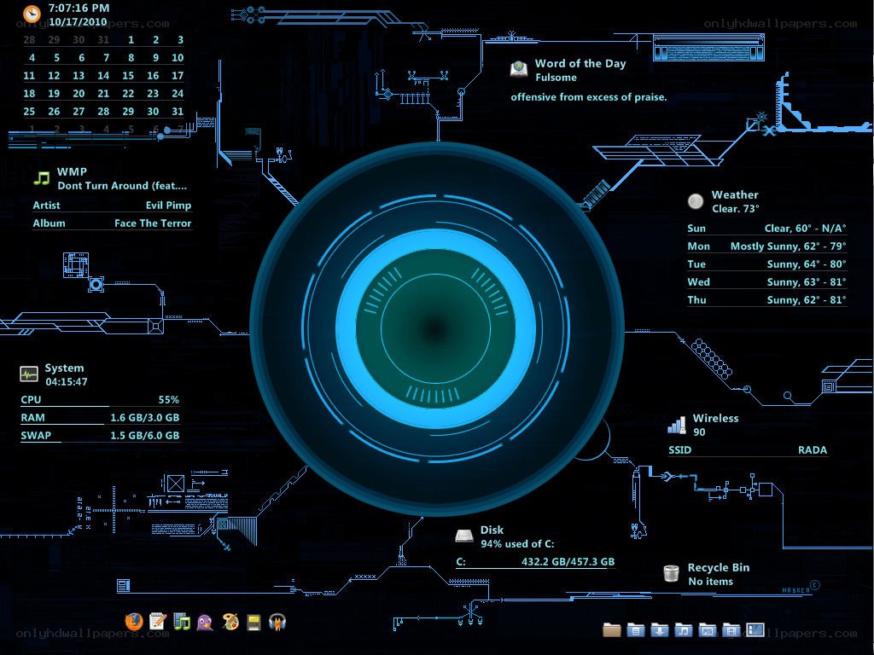This screenshot has width=874, height=655.
Task: Click the date 10/17/2010
Action: (78, 22)
